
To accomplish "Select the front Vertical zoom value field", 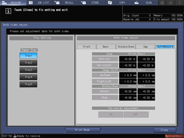I will point(128,59).
